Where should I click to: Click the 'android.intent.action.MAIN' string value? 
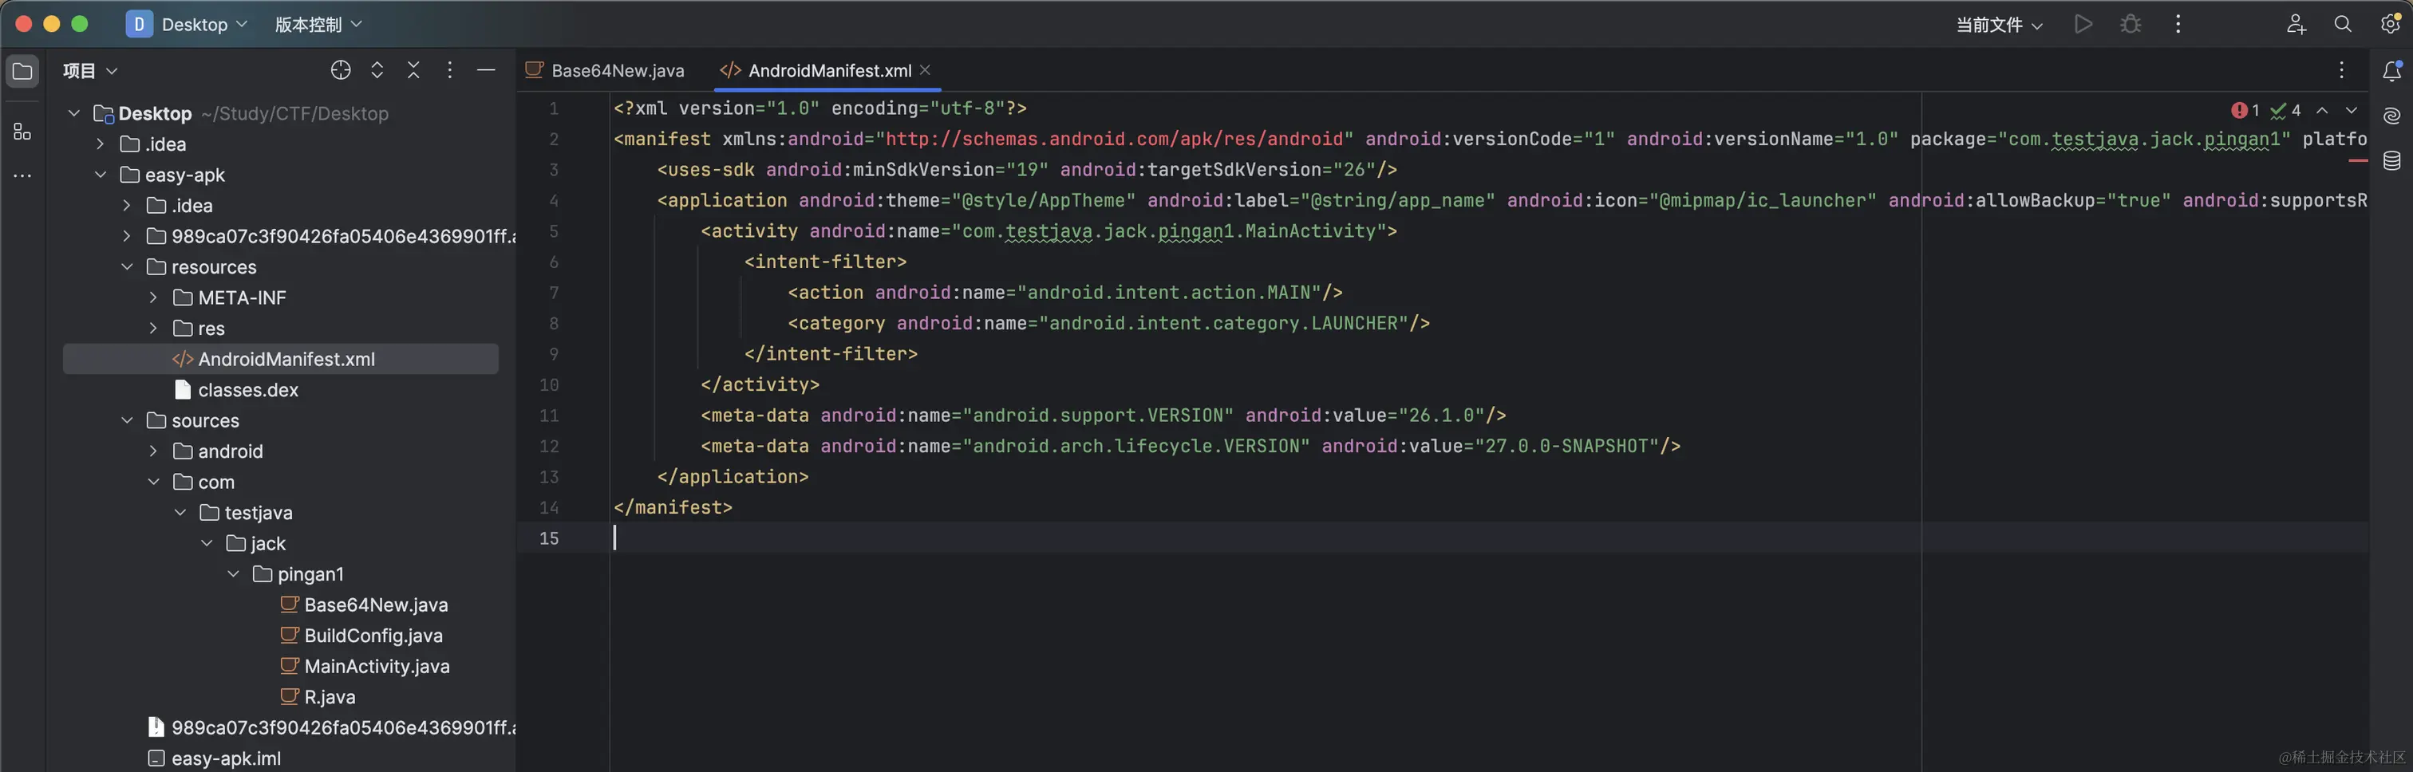pyautogui.click(x=1175, y=293)
